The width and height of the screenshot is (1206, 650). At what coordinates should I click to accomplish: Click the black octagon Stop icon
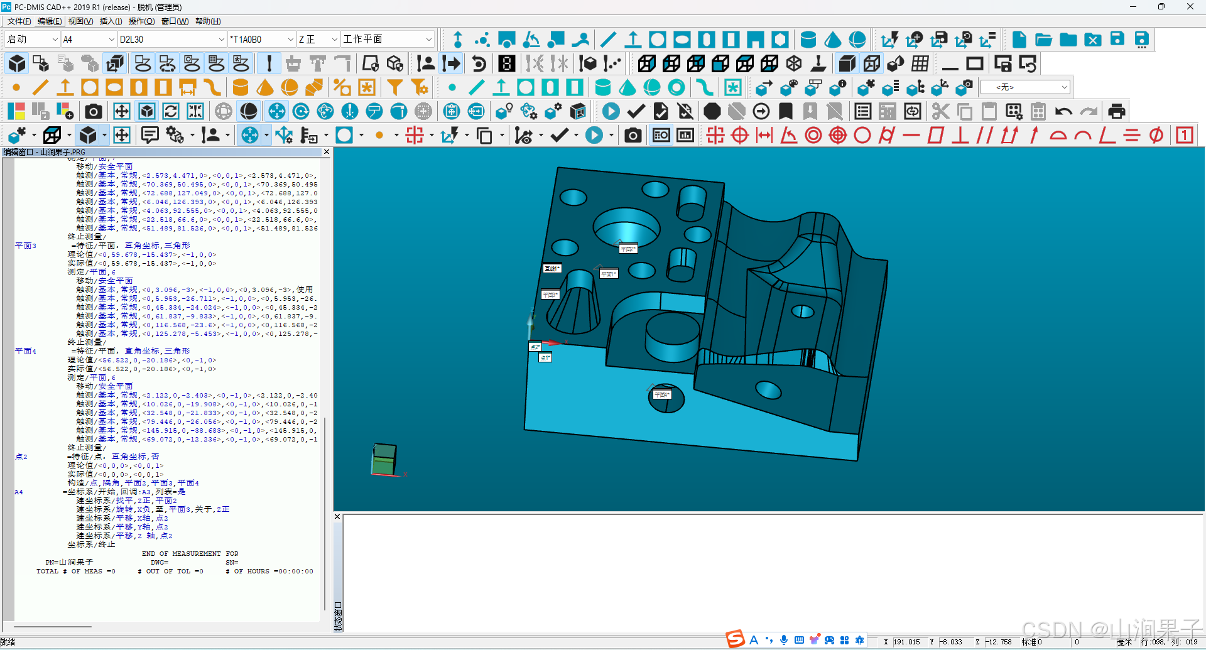712,112
